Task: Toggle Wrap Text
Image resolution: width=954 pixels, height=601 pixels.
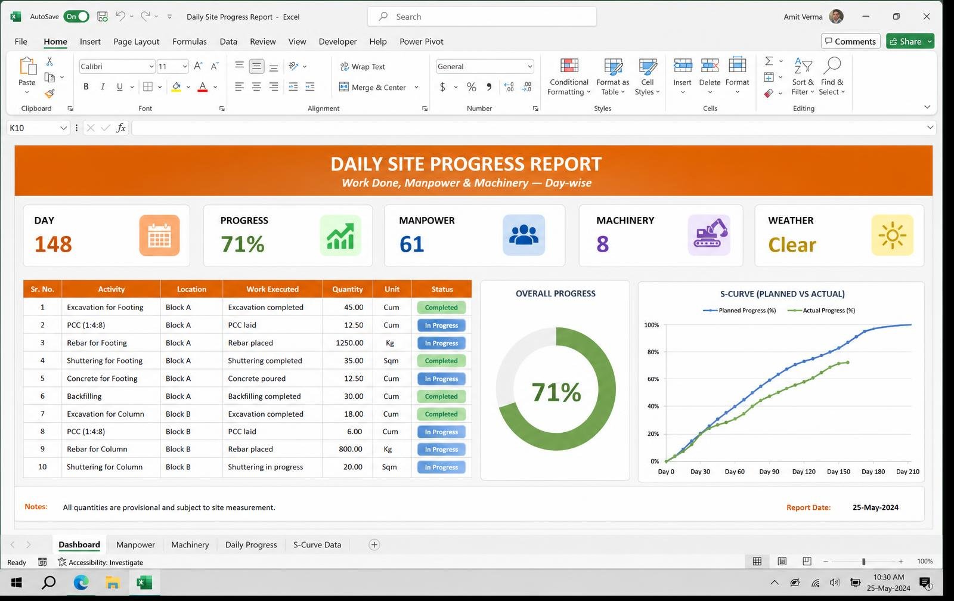Action: point(363,67)
